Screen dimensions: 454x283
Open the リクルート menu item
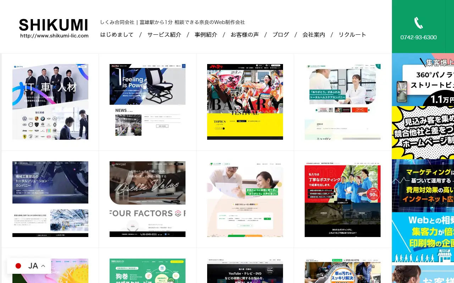[x=352, y=35]
